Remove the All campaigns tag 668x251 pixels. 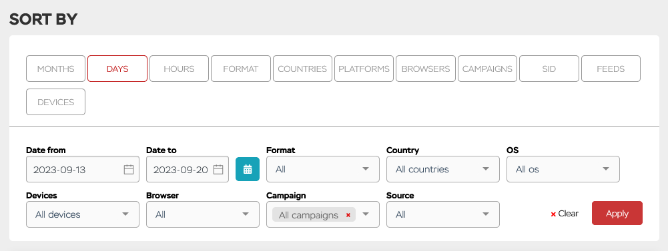tap(348, 215)
